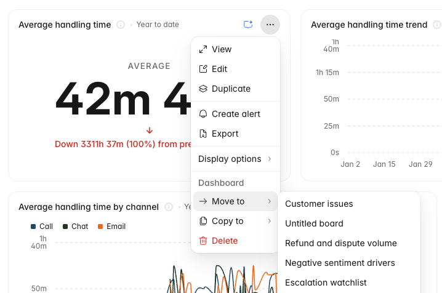Image resolution: width=442 pixels, height=293 pixels.
Task: Select View from the card menu
Action: [x=235, y=49]
